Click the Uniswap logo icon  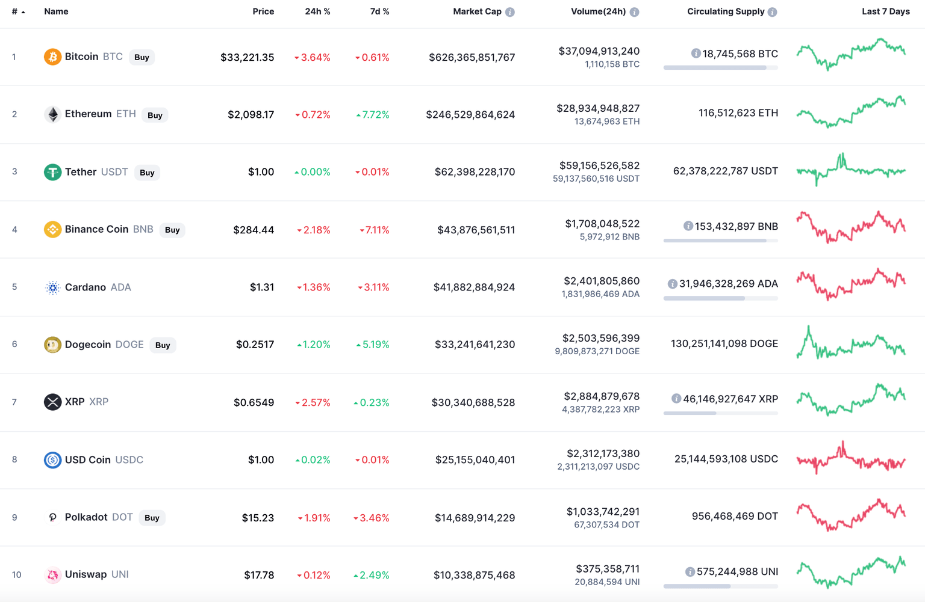click(53, 574)
